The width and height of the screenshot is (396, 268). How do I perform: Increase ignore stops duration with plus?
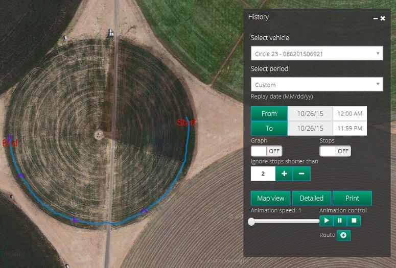[x=284, y=174]
